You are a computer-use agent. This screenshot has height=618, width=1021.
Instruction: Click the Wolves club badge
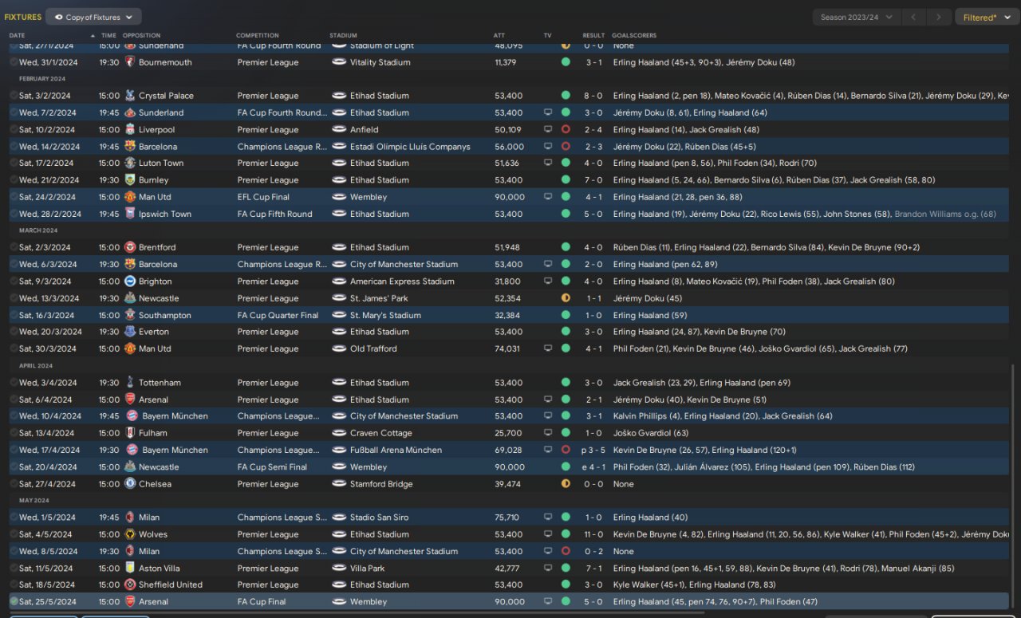130,534
